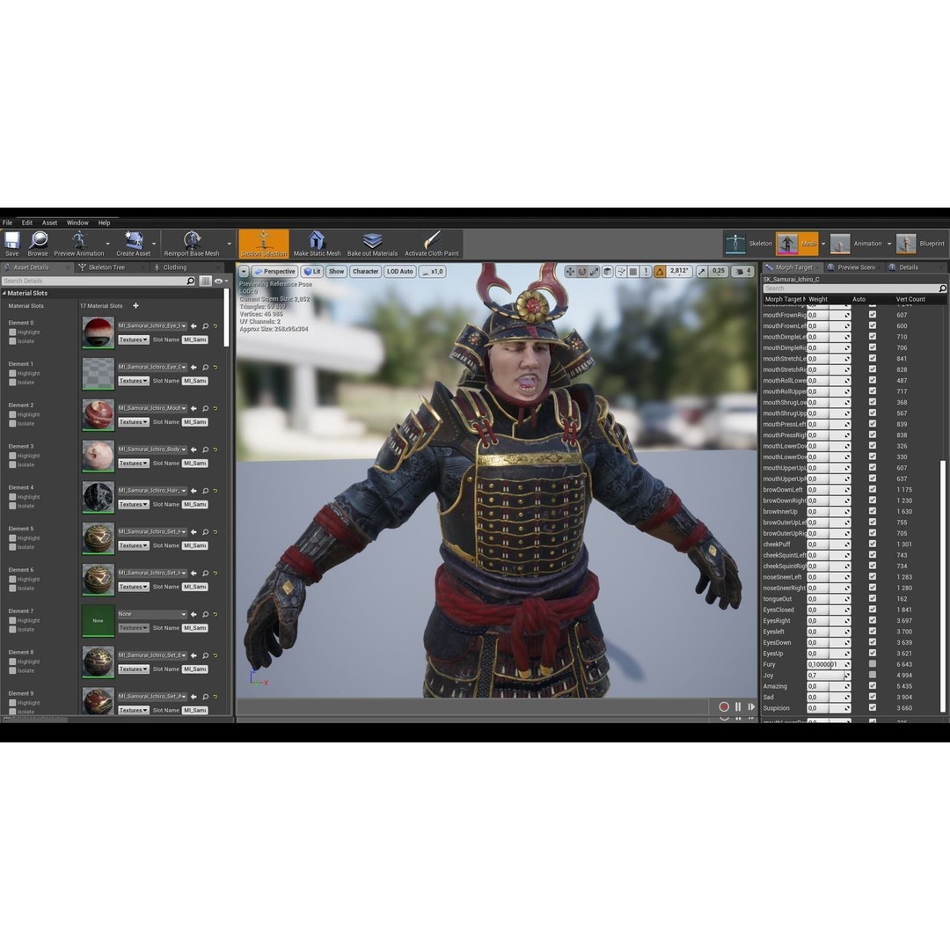Open the Create Asset dropdown arrow

click(x=154, y=244)
